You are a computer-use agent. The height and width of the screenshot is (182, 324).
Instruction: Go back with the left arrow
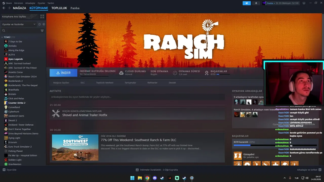(4, 8)
